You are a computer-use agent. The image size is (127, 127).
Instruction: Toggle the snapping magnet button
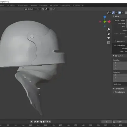point(43,9)
